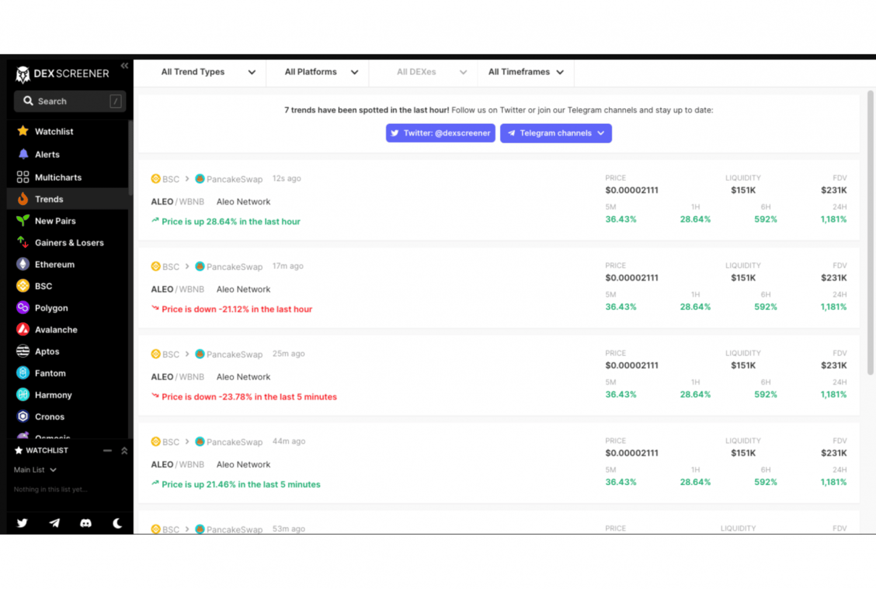Image resolution: width=876 pixels, height=589 pixels.
Task: Open the Twitter icon at sidebar bottom
Action: coord(22,523)
